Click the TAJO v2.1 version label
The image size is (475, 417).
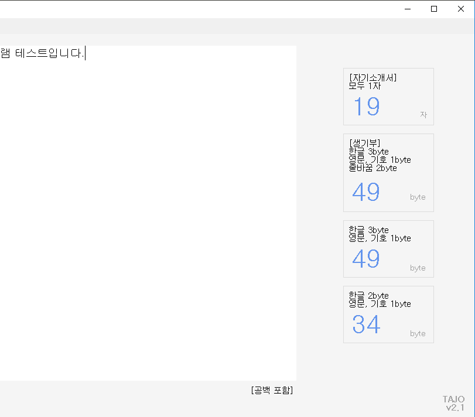pyautogui.click(x=454, y=403)
